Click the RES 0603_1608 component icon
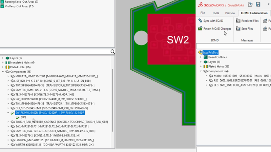271x152 pixels. pos(211,80)
